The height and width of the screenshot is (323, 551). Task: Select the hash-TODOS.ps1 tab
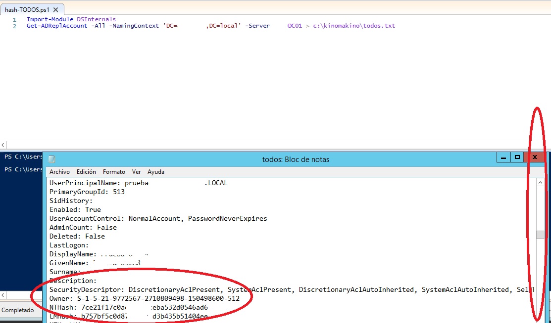(27, 10)
